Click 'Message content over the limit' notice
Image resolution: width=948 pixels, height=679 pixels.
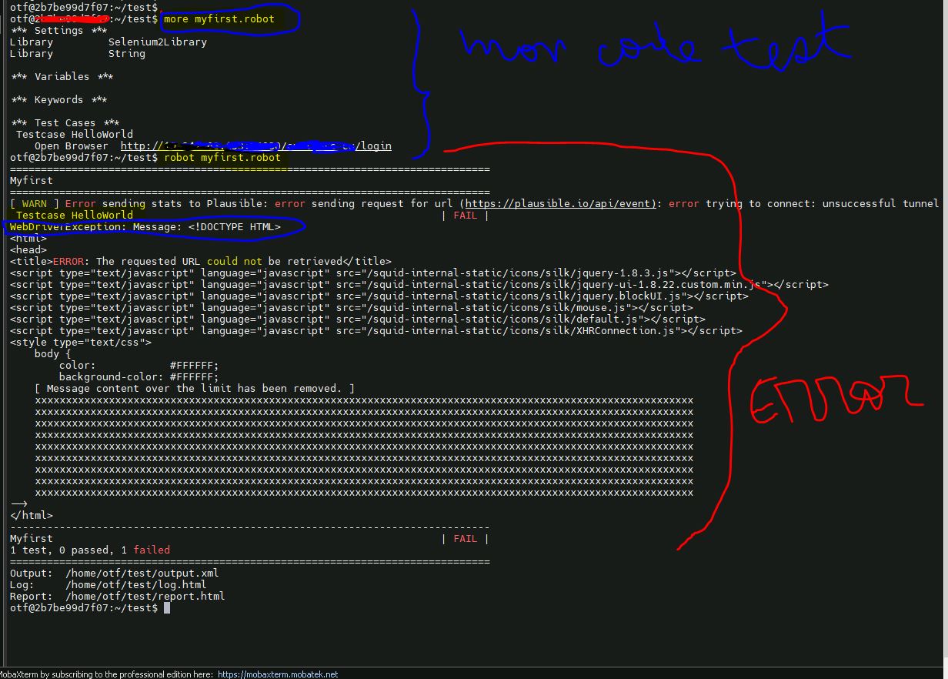194,389
